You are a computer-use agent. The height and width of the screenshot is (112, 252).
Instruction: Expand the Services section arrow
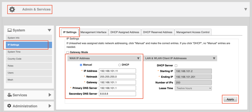[50, 95]
